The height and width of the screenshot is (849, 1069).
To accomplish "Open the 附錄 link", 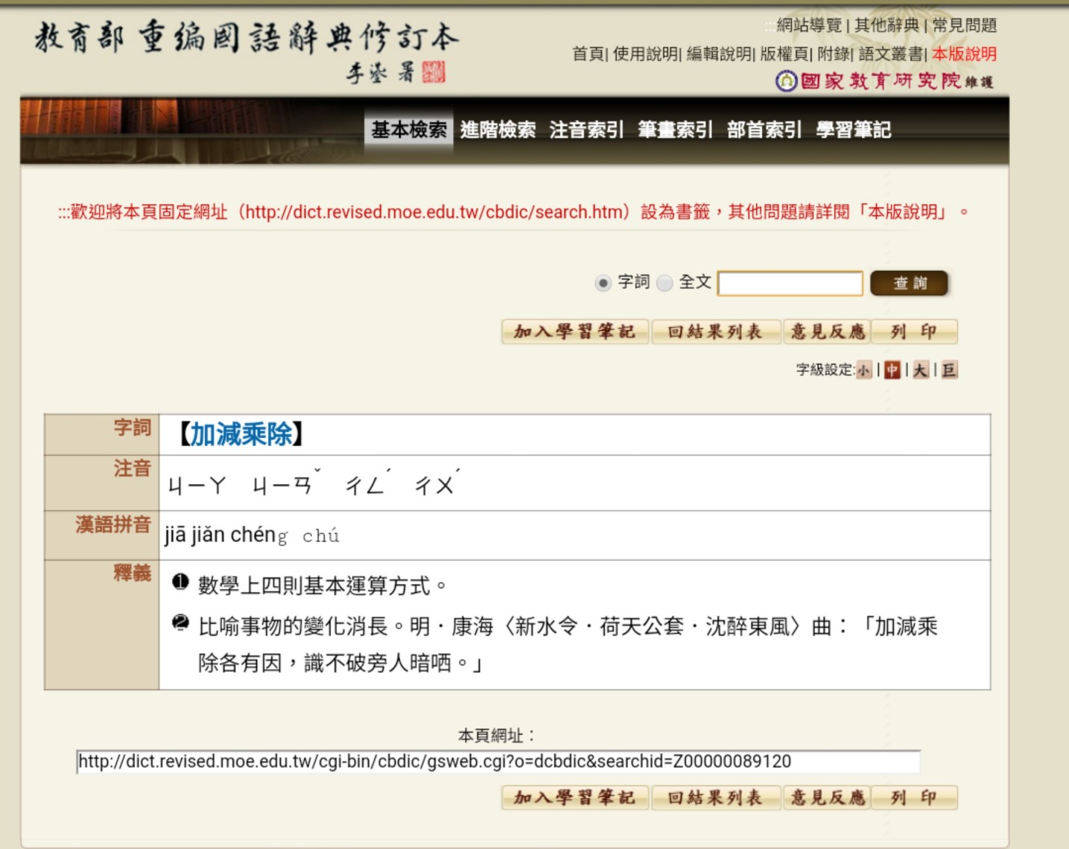I will click(834, 54).
